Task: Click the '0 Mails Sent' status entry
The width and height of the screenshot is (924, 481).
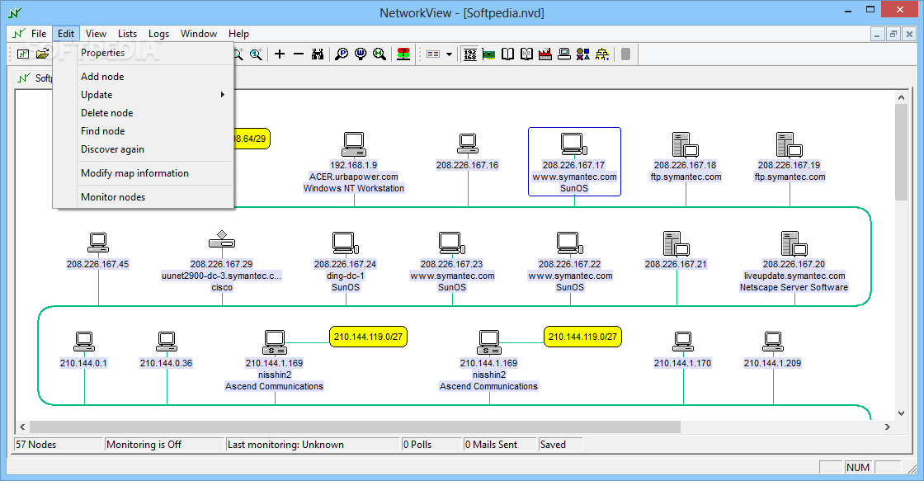Action: pos(500,445)
